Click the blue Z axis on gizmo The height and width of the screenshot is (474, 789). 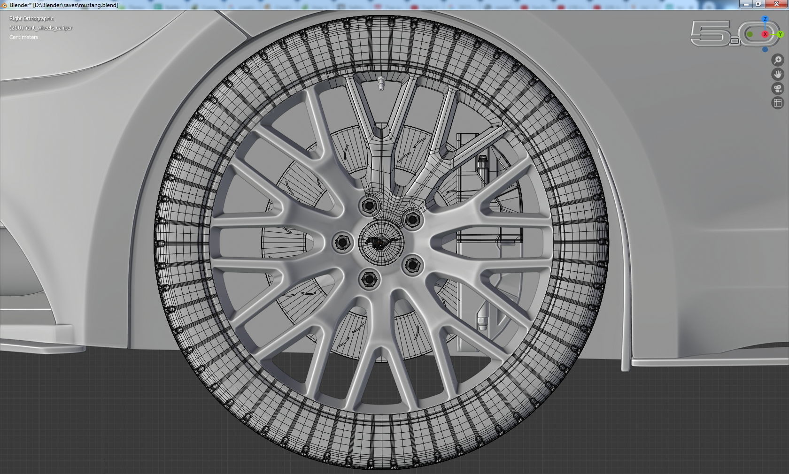click(765, 19)
